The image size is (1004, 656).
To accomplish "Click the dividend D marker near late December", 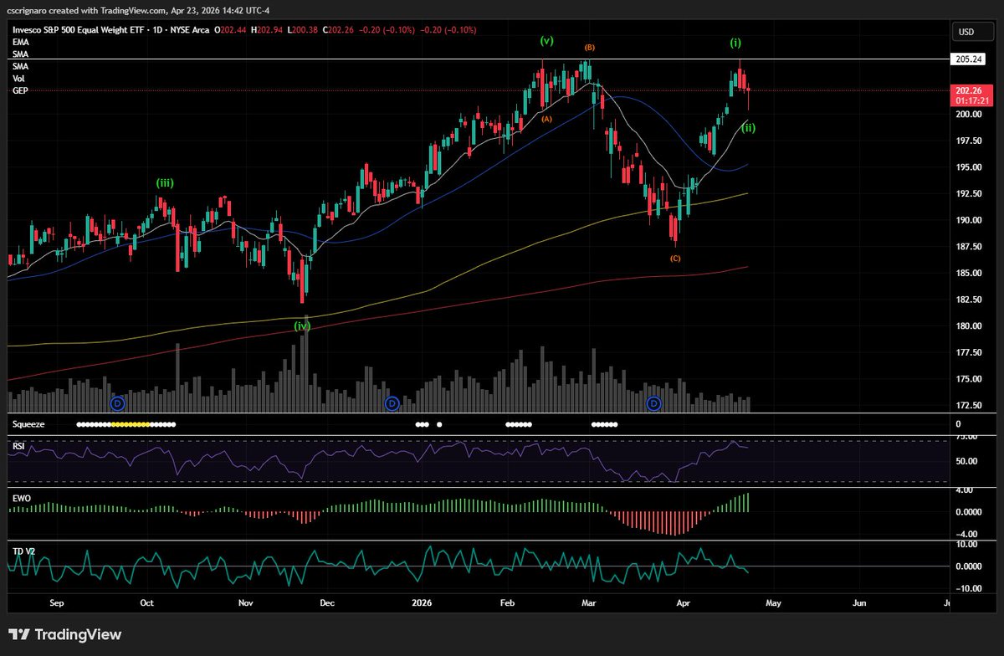I will tap(392, 403).
